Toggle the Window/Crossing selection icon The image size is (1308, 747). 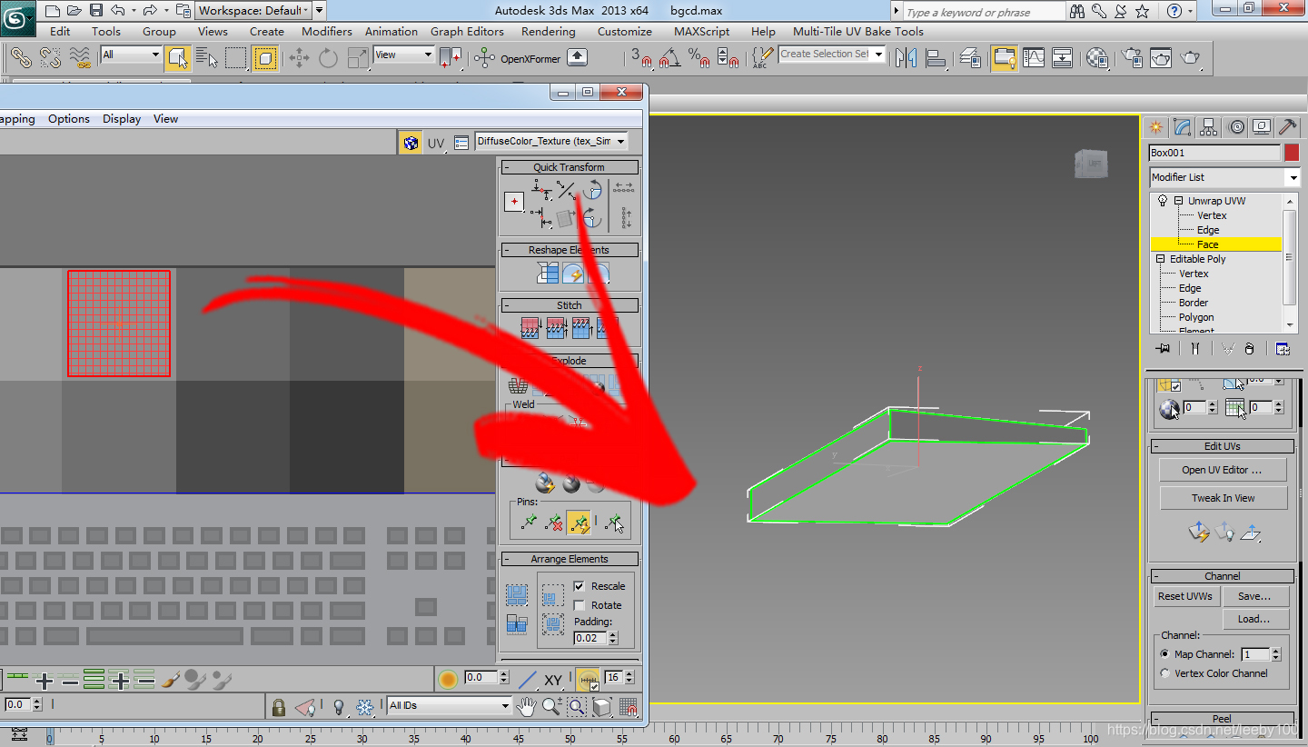tap(265, 58)
